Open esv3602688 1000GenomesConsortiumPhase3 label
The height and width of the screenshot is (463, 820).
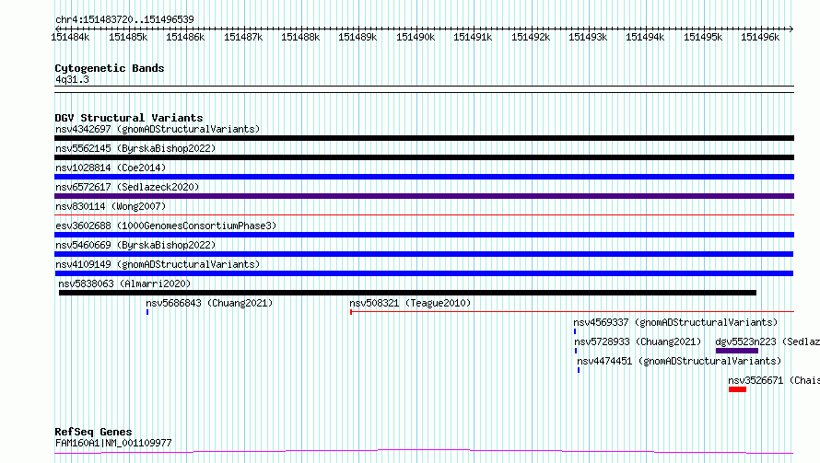coord(166,226)
